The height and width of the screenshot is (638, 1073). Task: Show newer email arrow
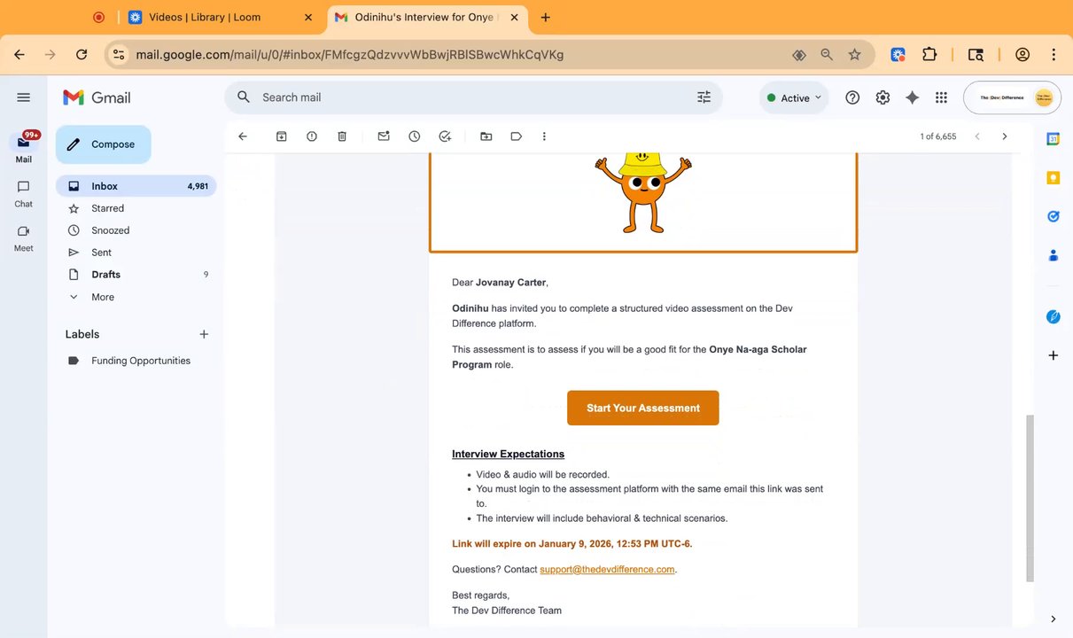tap(977, 136)
